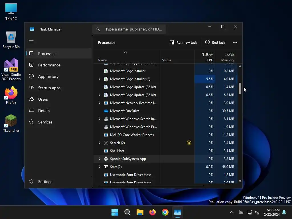Click the Microsoft OneDrive cloud icon

(106, 111)
